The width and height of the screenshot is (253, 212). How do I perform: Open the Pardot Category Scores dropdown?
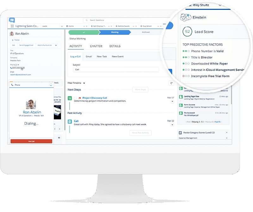pos(227,133)
